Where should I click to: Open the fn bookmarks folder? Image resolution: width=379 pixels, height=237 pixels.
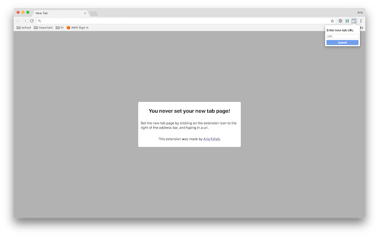coord(59,28)
